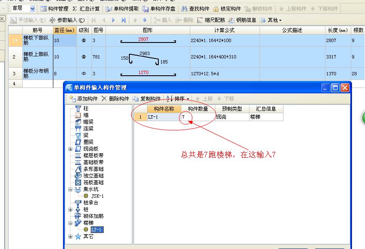Expand the 桩 tree node

tap(70, 209)
